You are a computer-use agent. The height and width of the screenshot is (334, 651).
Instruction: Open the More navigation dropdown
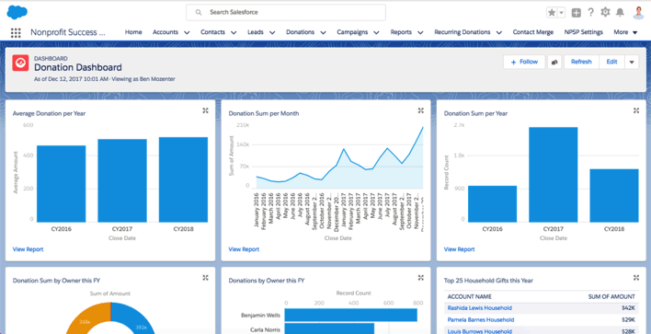625,32
